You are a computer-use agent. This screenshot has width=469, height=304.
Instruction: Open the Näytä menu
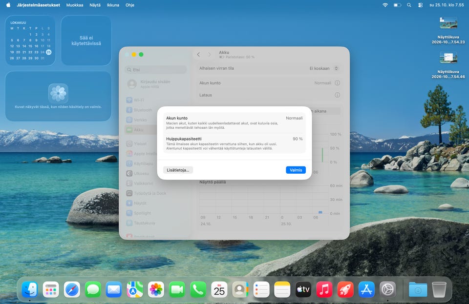pos(95,5)
